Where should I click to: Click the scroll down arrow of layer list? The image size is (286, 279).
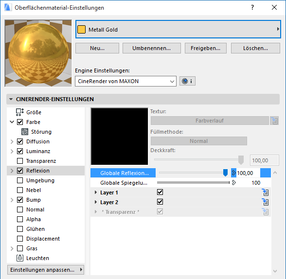click(275, 271)
